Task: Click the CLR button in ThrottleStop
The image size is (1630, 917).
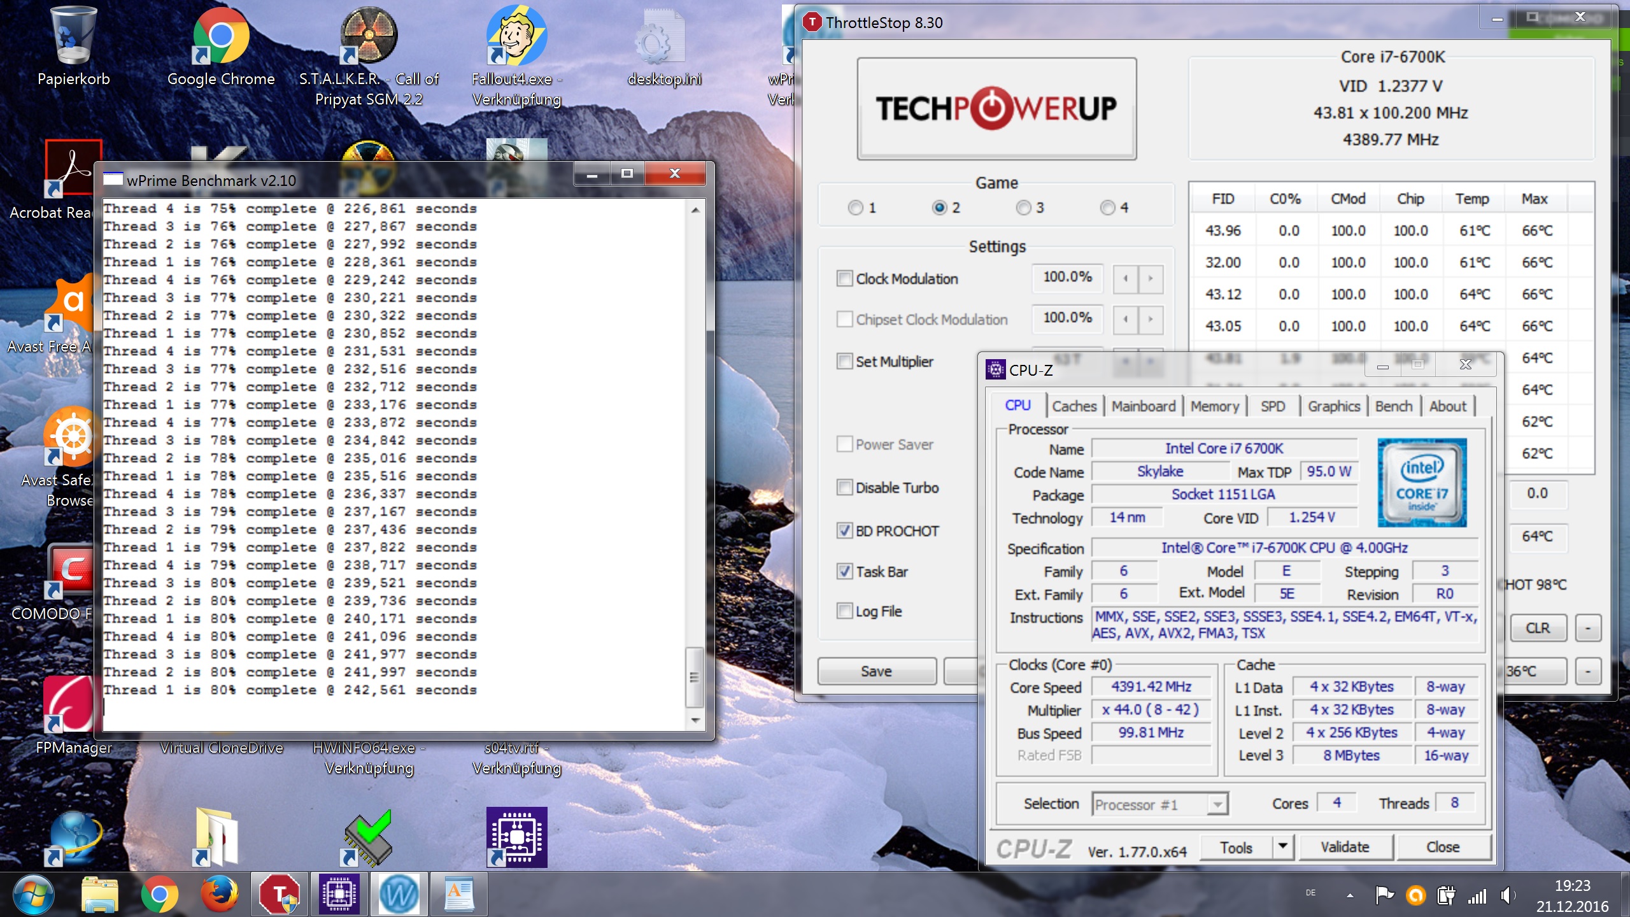Action: [1538, 628]
